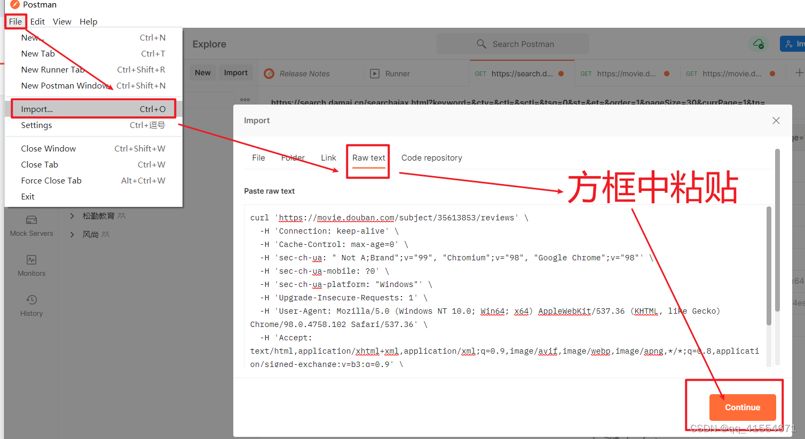Switch to the Raw text tab
805x439 pixels.
point(368,158)
